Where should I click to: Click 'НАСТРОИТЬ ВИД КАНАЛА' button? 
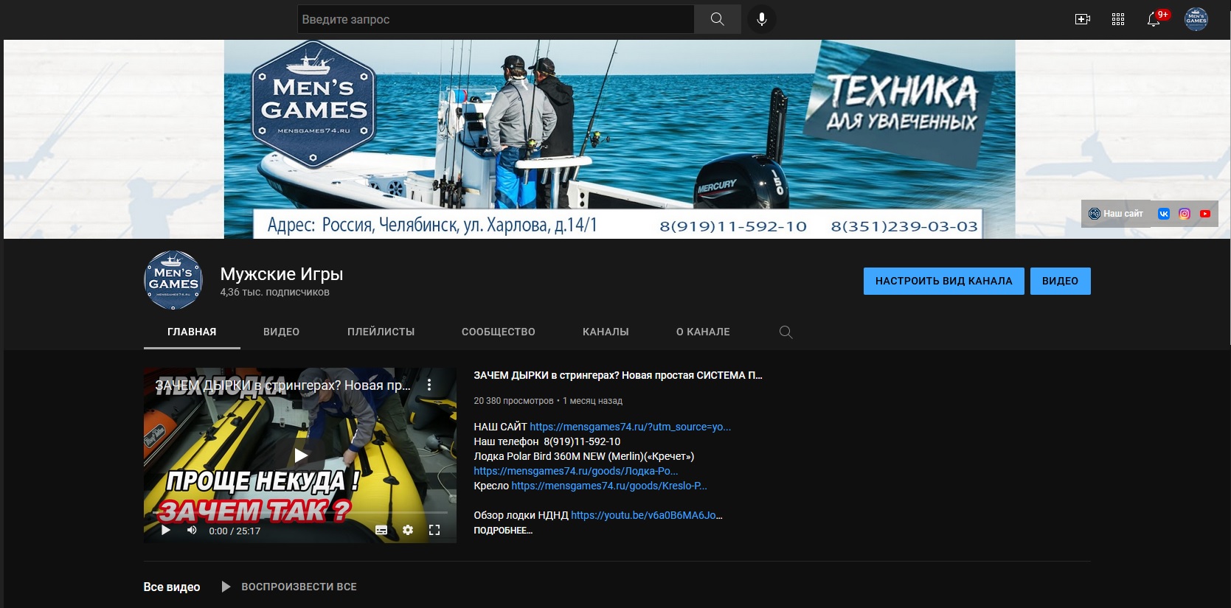click(x=944, y=281)
